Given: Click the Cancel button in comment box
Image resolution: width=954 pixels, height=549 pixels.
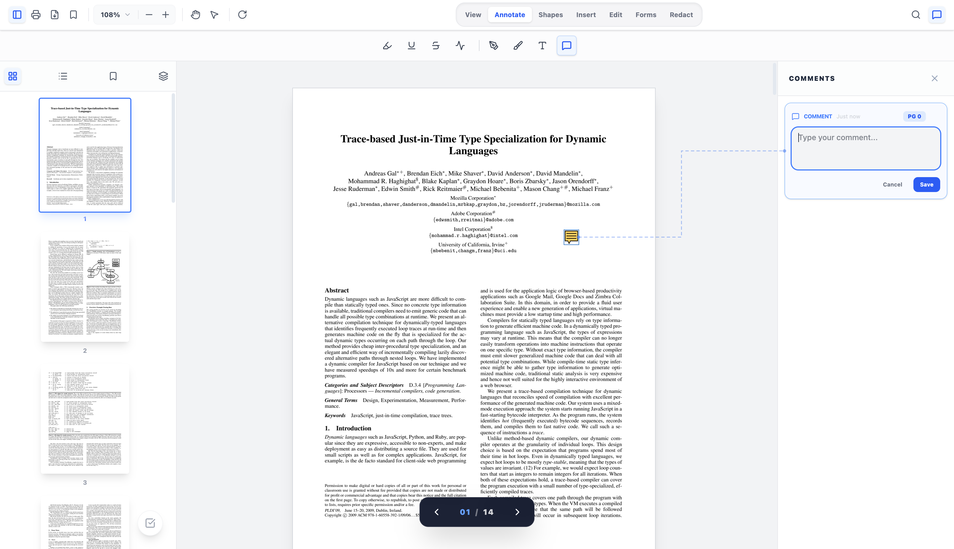Looking at the screenshot, I should pyautogui.click(x=892, y=184).
